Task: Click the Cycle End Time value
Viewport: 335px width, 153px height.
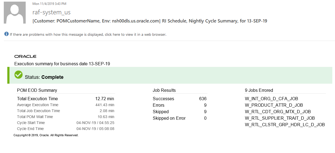Action: [95, 129]
